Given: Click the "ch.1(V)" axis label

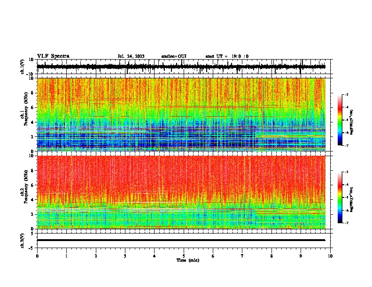Looking at the screenshot, I should coord(23,67).
